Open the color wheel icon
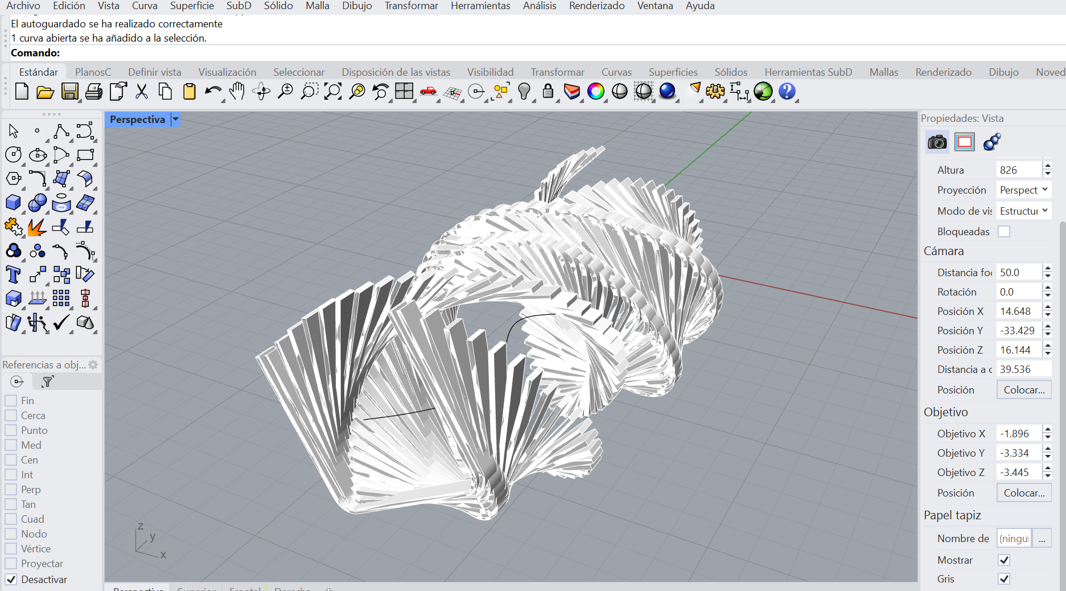The width and height of the screenshot is (1066, 591). tap(595, 91)
